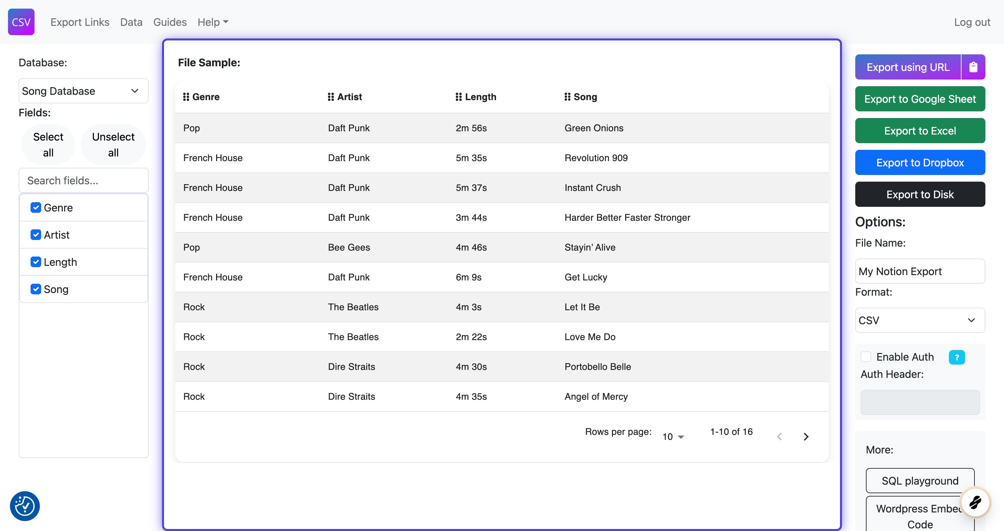Open the Song Database dropdown
The image size is (1004, 531).
(83, 91)
